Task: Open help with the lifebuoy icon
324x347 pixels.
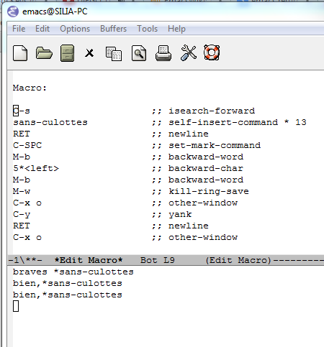Action: tap(212, 52)
